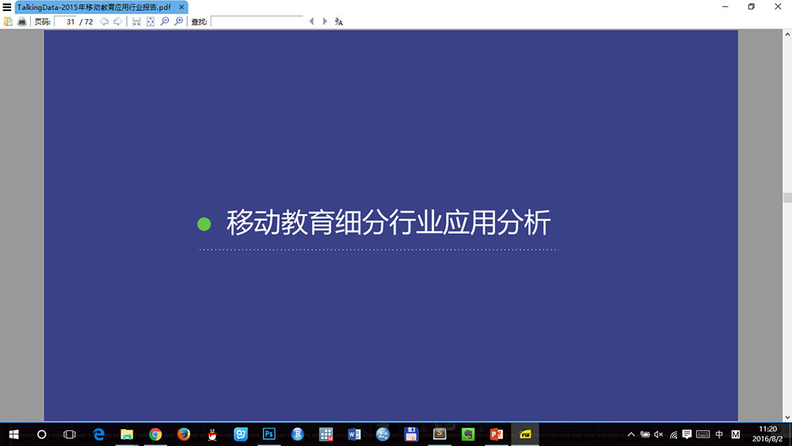Screen dimensions: 792x446
Task: Open the touch keyboard tray icon
Action: tap(703, 434)
